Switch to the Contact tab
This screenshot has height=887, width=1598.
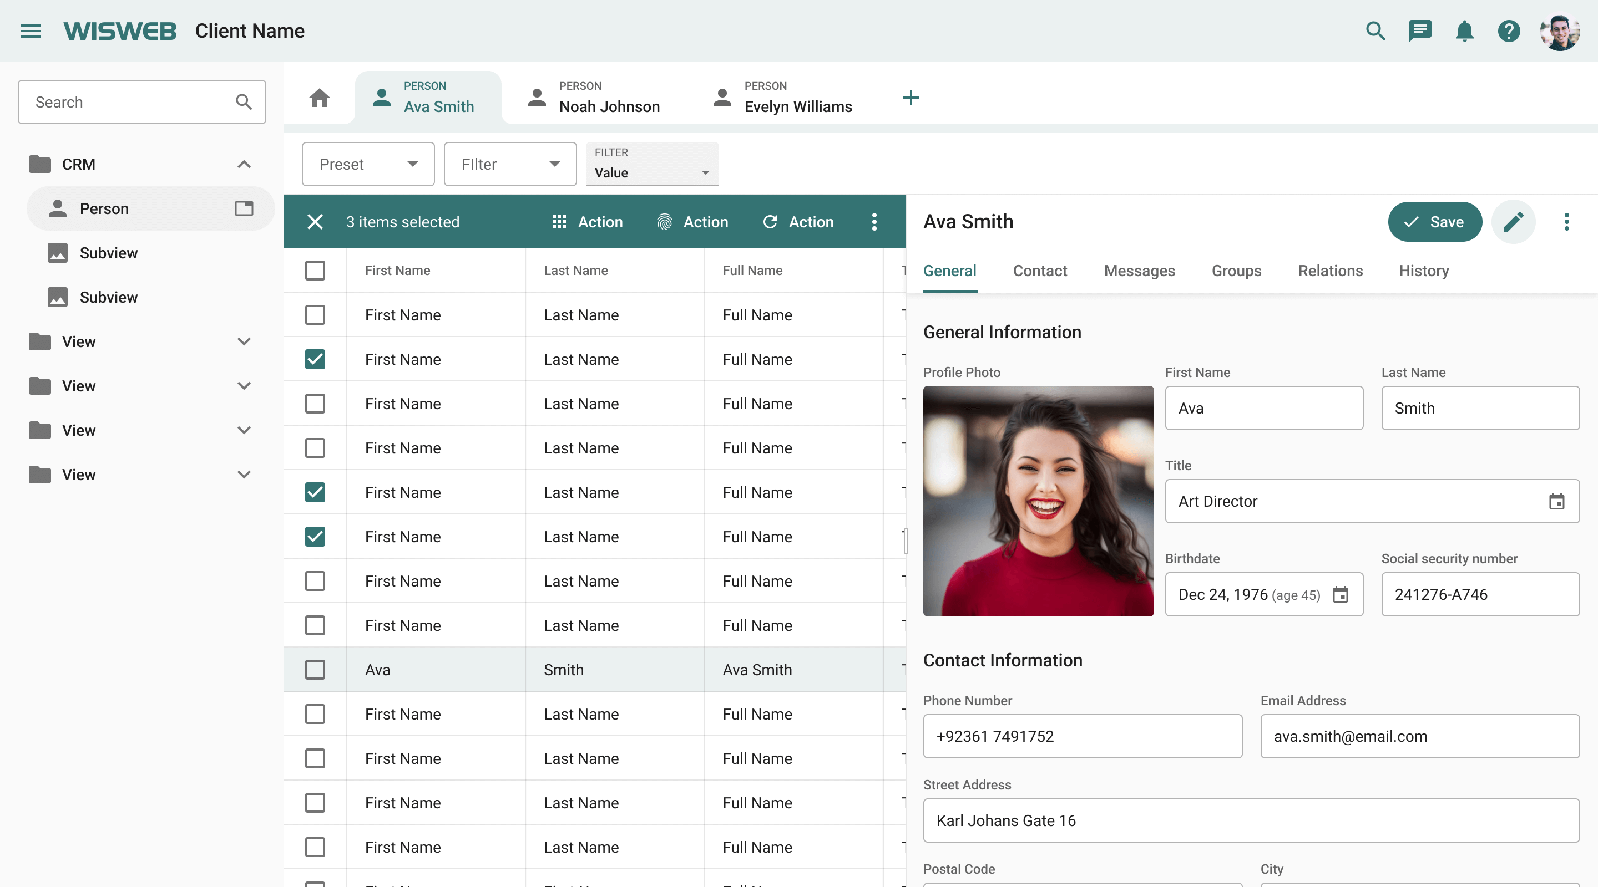click(x=1040, y=271)
